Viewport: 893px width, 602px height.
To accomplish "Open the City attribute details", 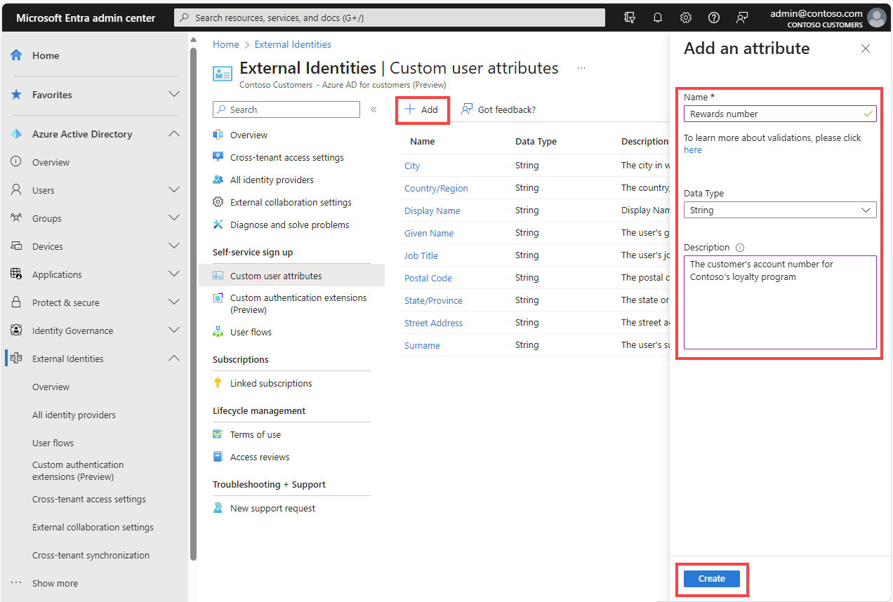I will (411, 166).
